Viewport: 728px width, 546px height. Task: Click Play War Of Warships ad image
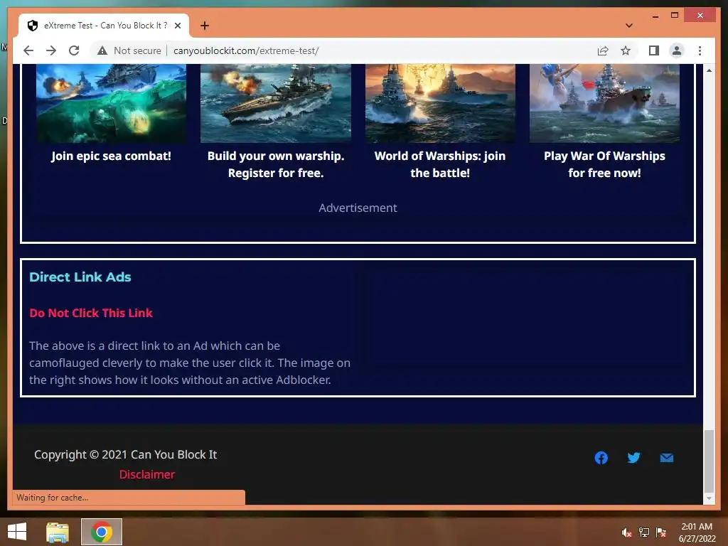pyautogui.click(x=604, y=103)
